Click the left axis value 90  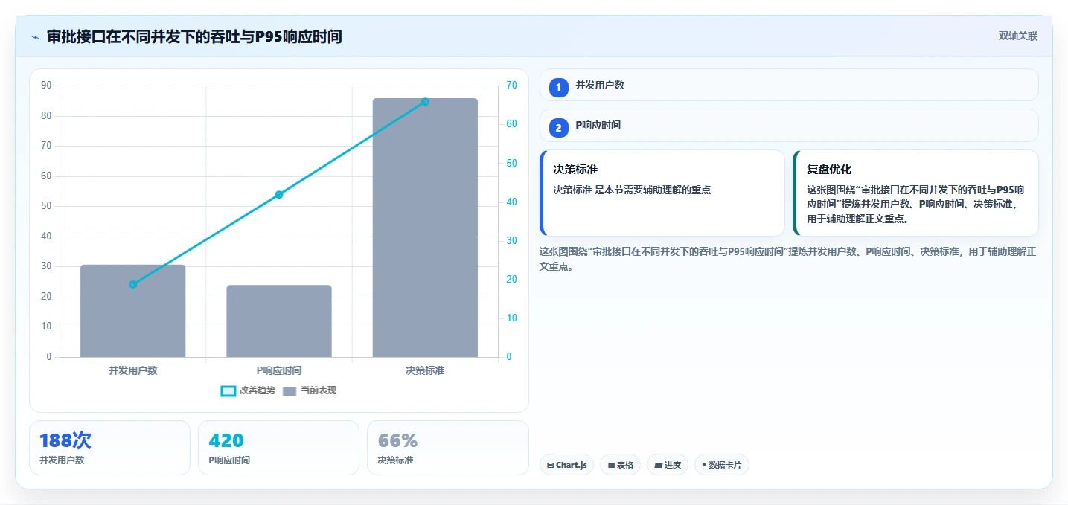coord(46,86)
